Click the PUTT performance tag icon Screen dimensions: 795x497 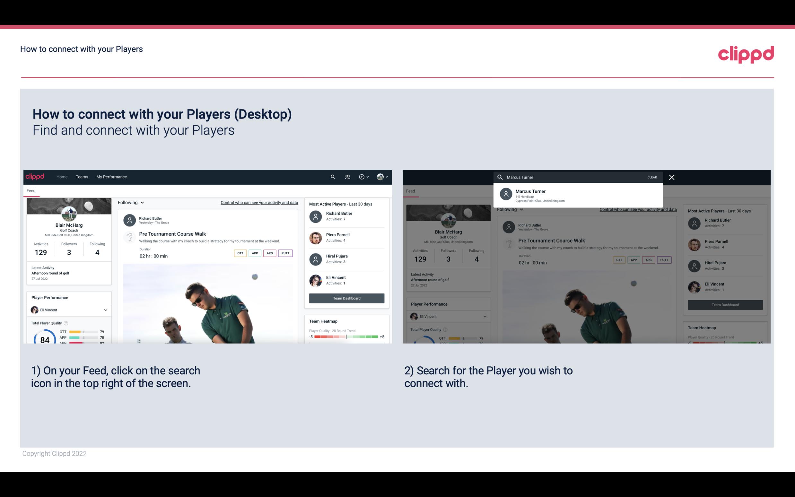(x=285, y=253)
